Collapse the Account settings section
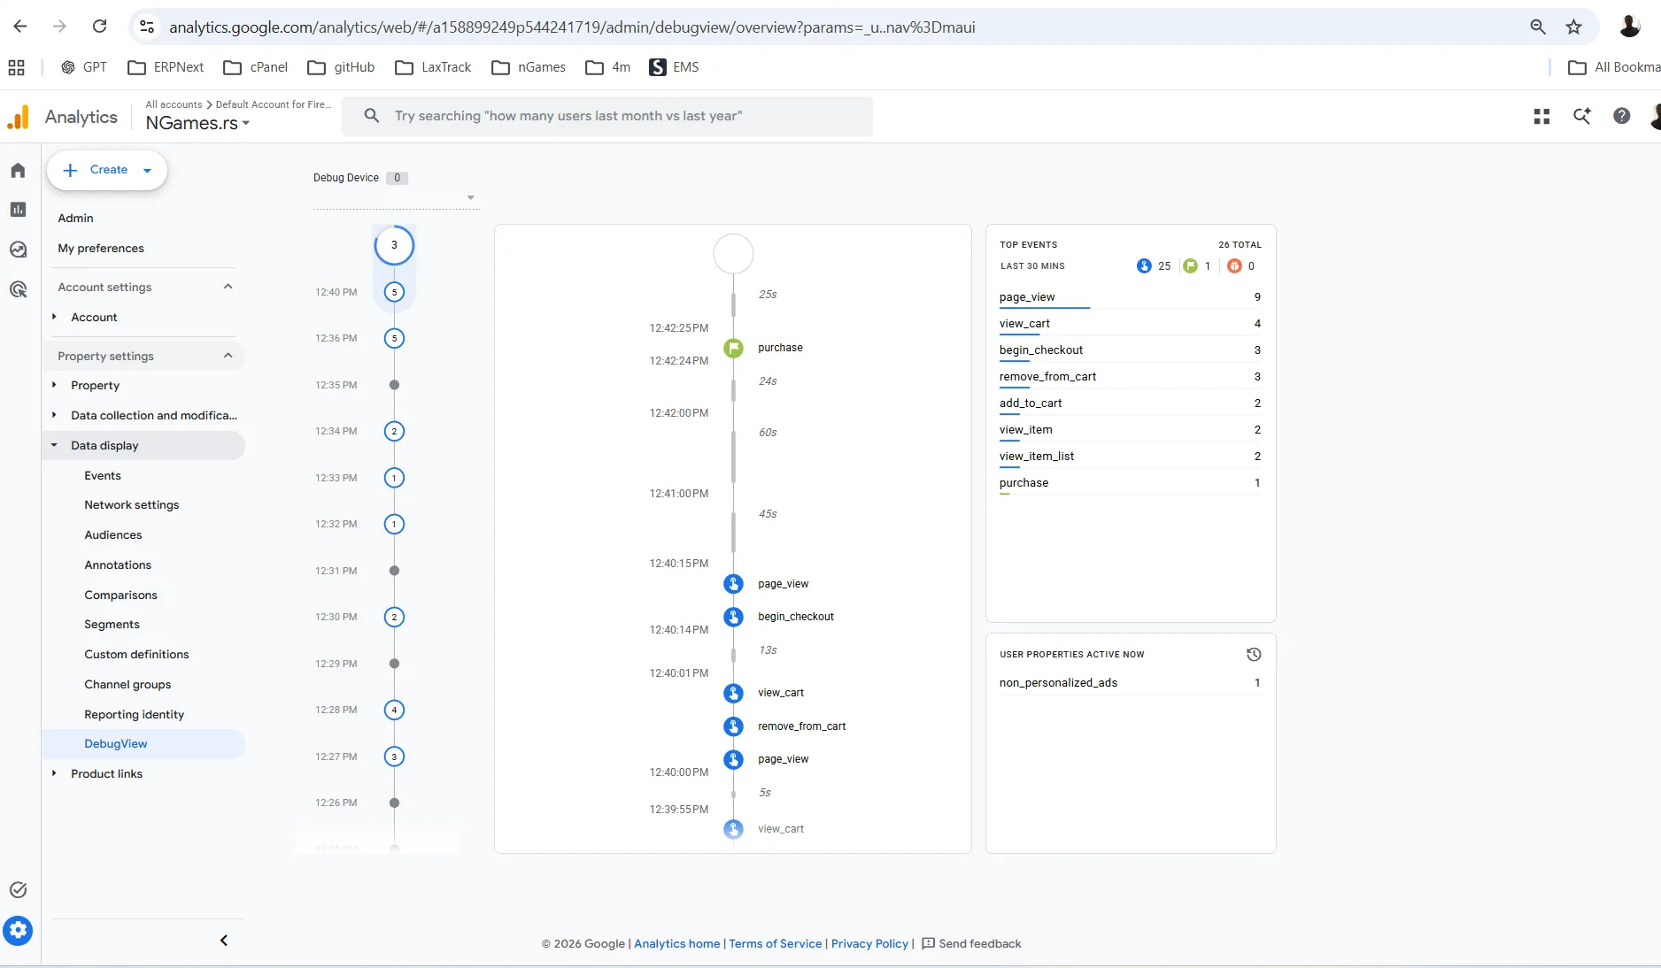This screenshot has height=968, width=1661. 228,287
